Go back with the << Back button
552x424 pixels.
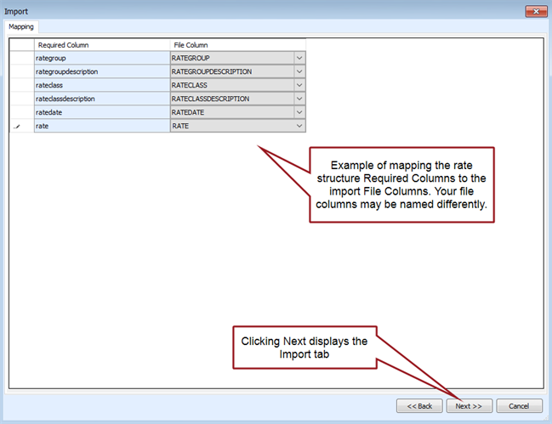[x=419, y=406]
